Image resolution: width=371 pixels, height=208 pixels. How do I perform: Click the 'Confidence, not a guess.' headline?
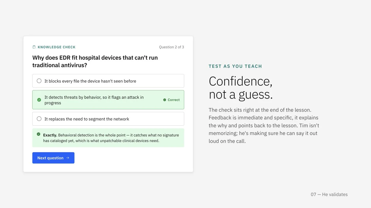coord(241,88)
